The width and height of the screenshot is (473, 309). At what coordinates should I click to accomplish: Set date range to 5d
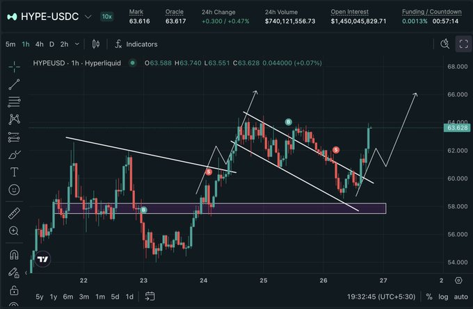(x=115, y=297)
